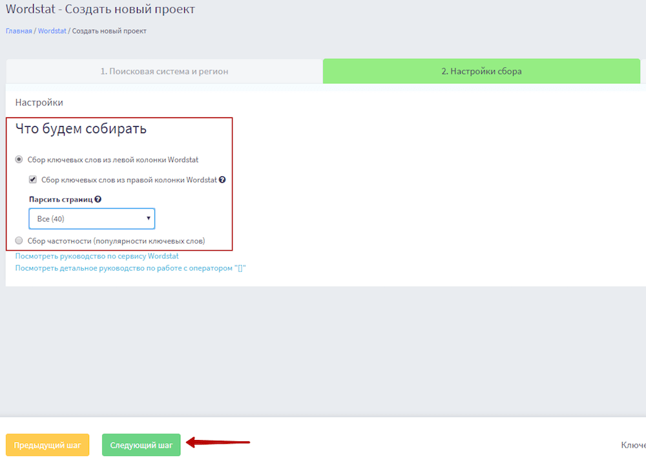Toggle checkbox Сбор ключевых слов из правой колонки
Image resolution: width=646 pixels, height=460 pixels.
click(32, 180)
